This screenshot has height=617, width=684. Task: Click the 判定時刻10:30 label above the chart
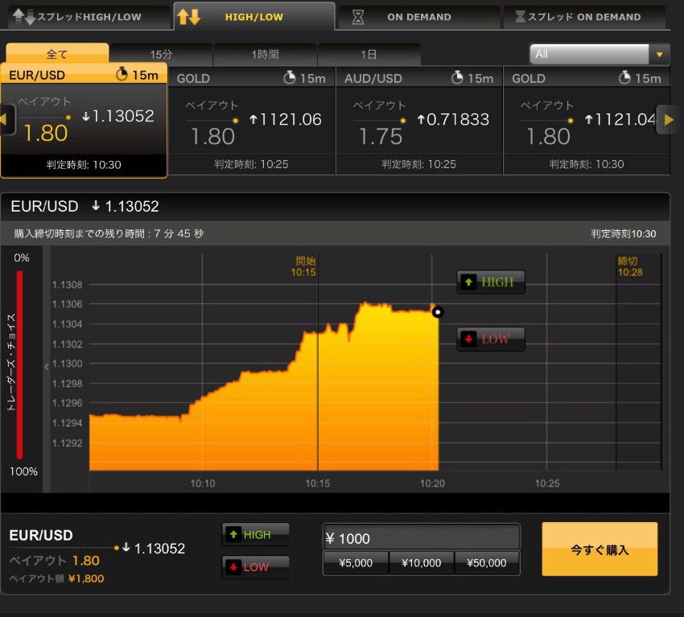[x=623, y=234]
